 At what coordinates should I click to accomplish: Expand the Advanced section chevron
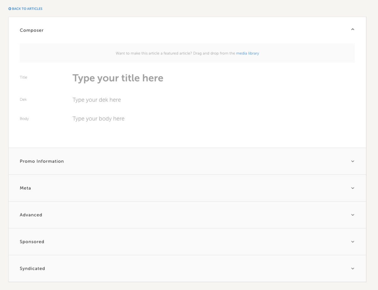352,215
